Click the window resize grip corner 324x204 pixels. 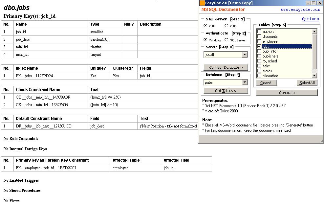[x=321, y=141]
